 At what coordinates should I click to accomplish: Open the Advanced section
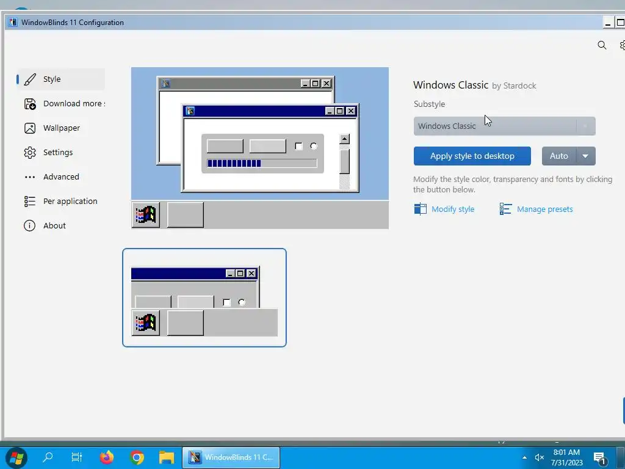click(x=60, y=176)
